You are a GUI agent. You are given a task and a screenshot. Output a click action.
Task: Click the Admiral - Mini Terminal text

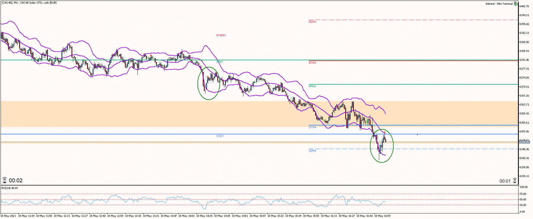[x=499, y=4]
